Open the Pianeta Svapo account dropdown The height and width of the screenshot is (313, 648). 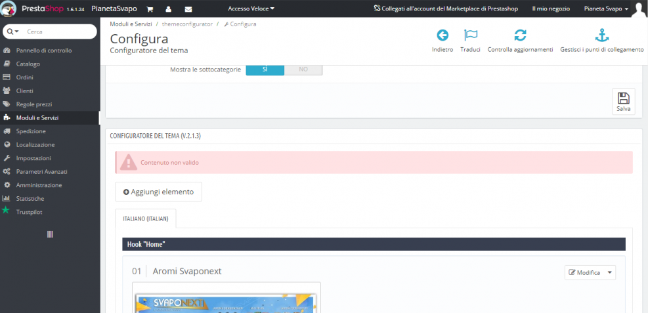(606, 9)
